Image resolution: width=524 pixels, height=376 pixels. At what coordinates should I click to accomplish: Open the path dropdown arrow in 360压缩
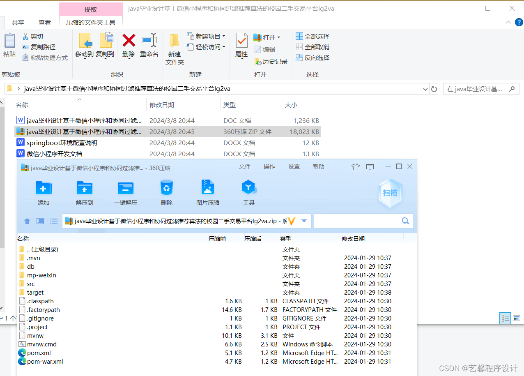304,221
